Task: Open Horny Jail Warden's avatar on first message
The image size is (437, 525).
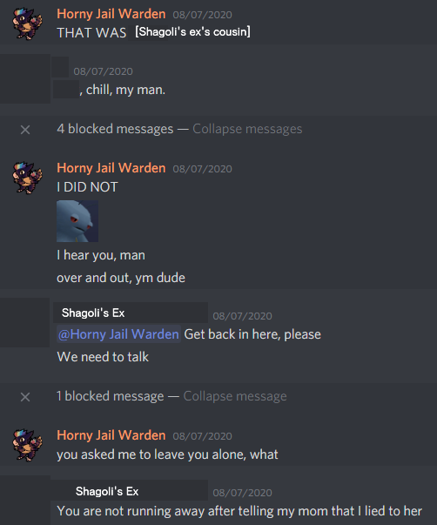Action: 28,24
